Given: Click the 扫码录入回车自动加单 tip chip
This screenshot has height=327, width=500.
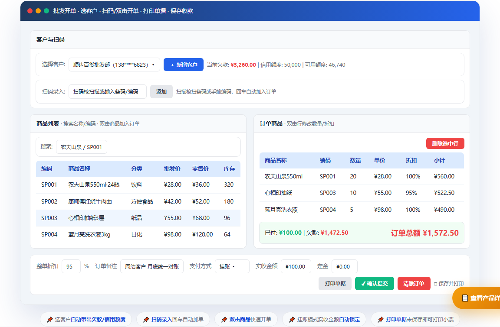Looking at the screenshot, I should point(173,319).
